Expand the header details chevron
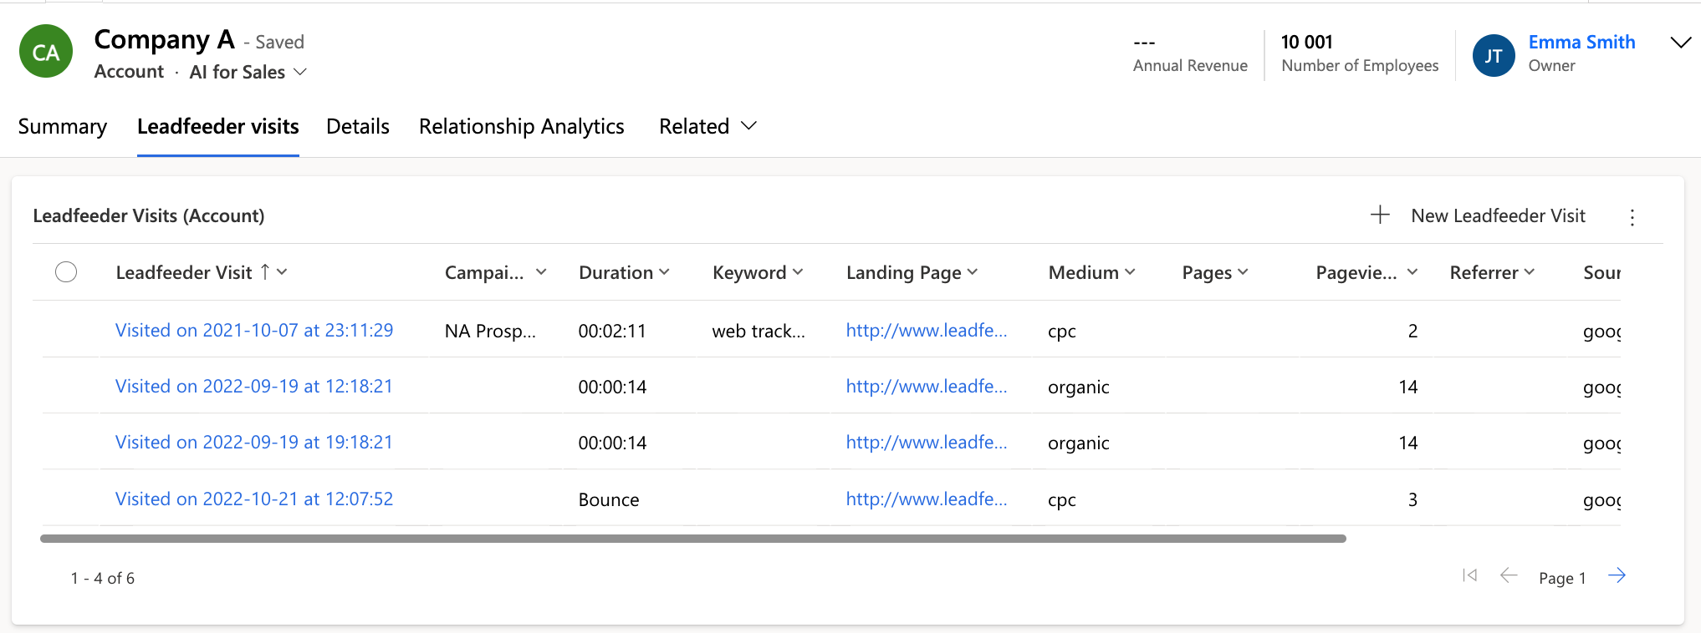Image resolution: width=1701 pixels, height=633 pixels. pyautogui.click(x=1680, y=43)
